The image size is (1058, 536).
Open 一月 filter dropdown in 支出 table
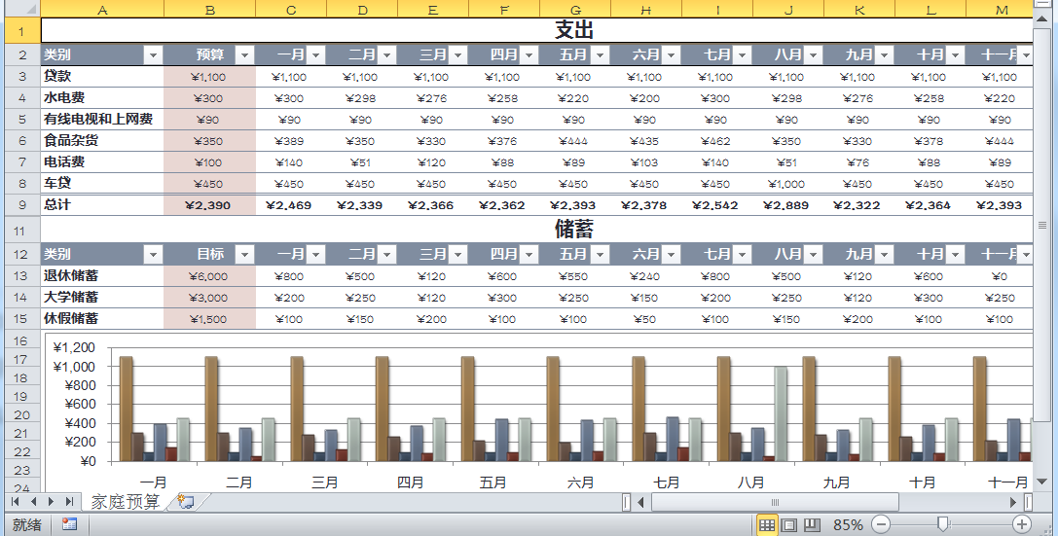coord(315,54)
